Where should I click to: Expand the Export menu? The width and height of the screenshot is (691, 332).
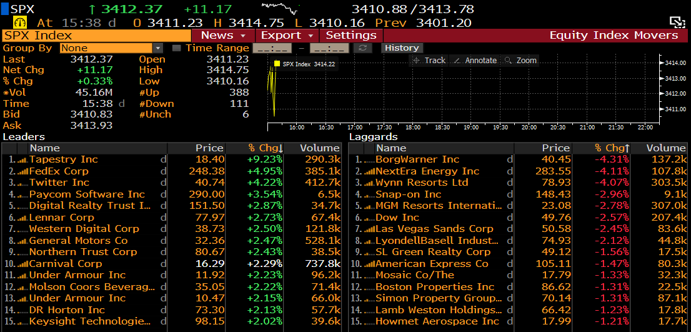click(x=287, y=36)
